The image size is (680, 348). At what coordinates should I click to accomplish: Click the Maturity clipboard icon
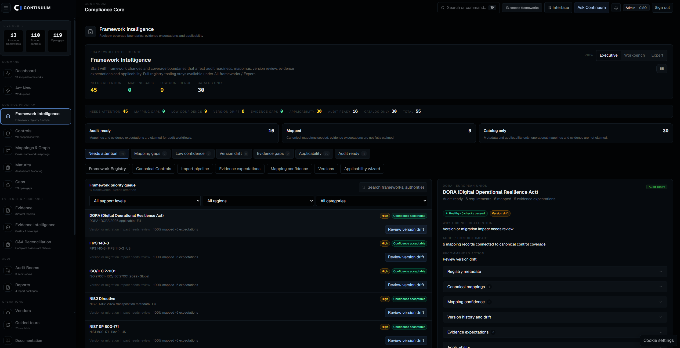(8, 168)
